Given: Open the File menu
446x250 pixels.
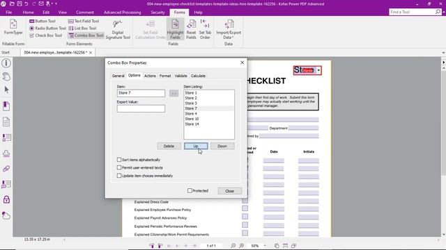Looking at the screenshot, I should pyautogui.click(x=9, y=12).
